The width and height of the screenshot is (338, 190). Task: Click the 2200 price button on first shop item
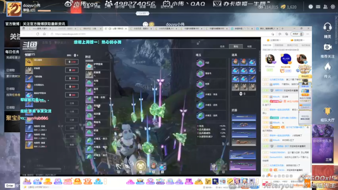coord(72,62)
